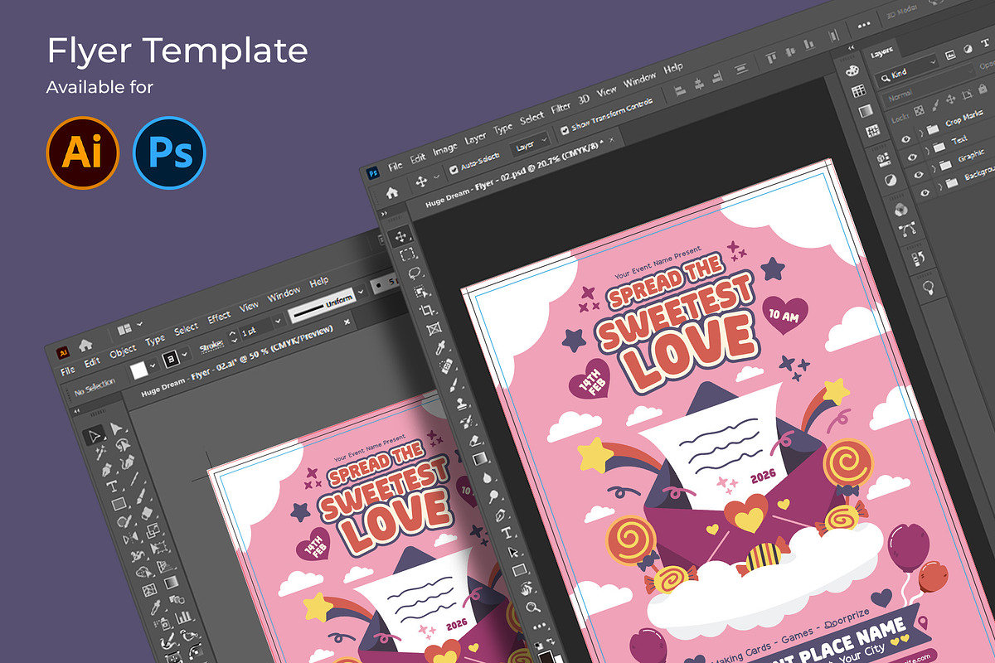The width and height of the screenshot is (995, 663).
Task: Select the Direct Selection tool in Illustrator
Action: coord(116,428)
